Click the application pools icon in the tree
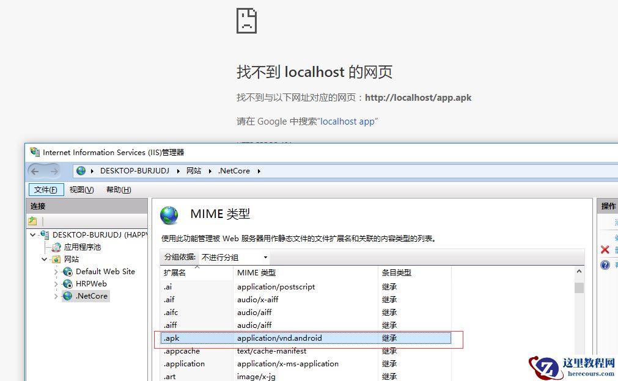 click(56, 247)
